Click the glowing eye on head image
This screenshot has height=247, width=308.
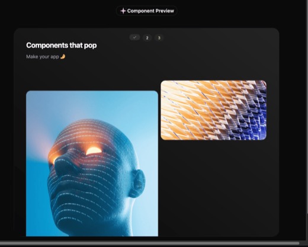tap(94, 150)
